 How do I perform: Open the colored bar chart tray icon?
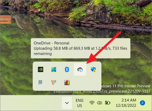tap(67, 83)
